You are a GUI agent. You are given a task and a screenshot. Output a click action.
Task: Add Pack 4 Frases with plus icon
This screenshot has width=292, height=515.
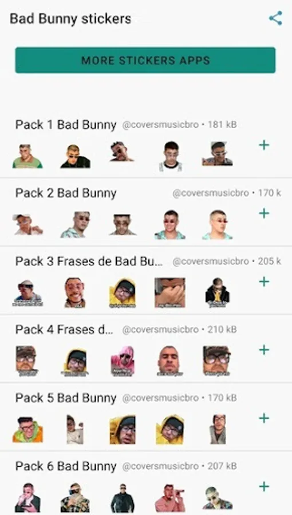[264, 350]
